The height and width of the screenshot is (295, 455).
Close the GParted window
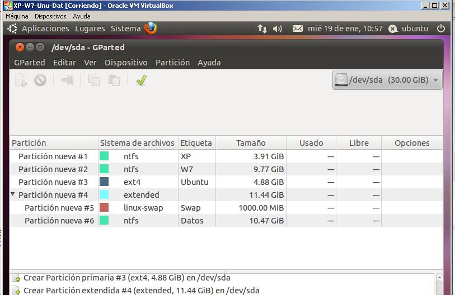(x=20, y=47)
